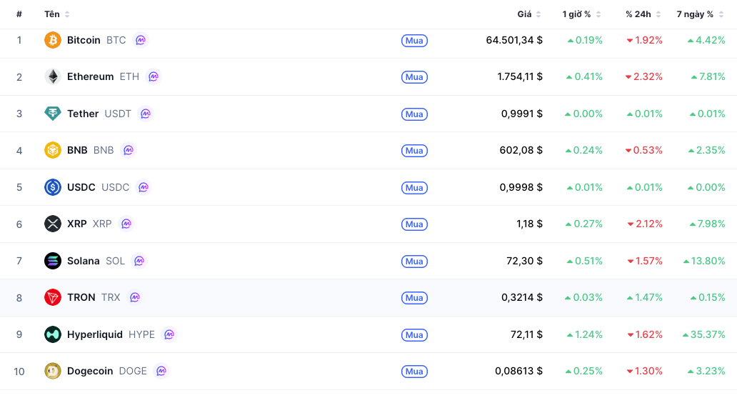Select Solana 7-day change 13.80%

[x=704, y=261]
